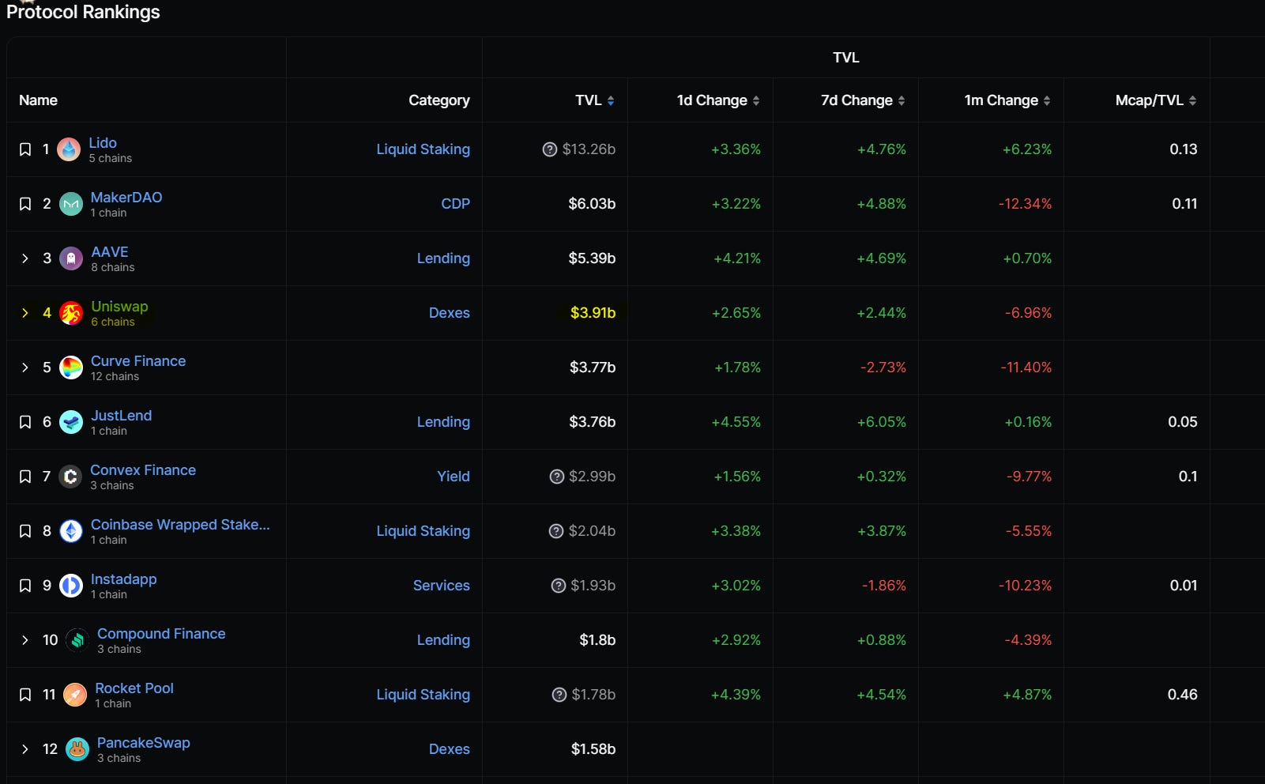Image resolution: width=1265 pixels, height=784 pixels.
Task: Click the MakerDAO logo icon
Action: point(71,204)
